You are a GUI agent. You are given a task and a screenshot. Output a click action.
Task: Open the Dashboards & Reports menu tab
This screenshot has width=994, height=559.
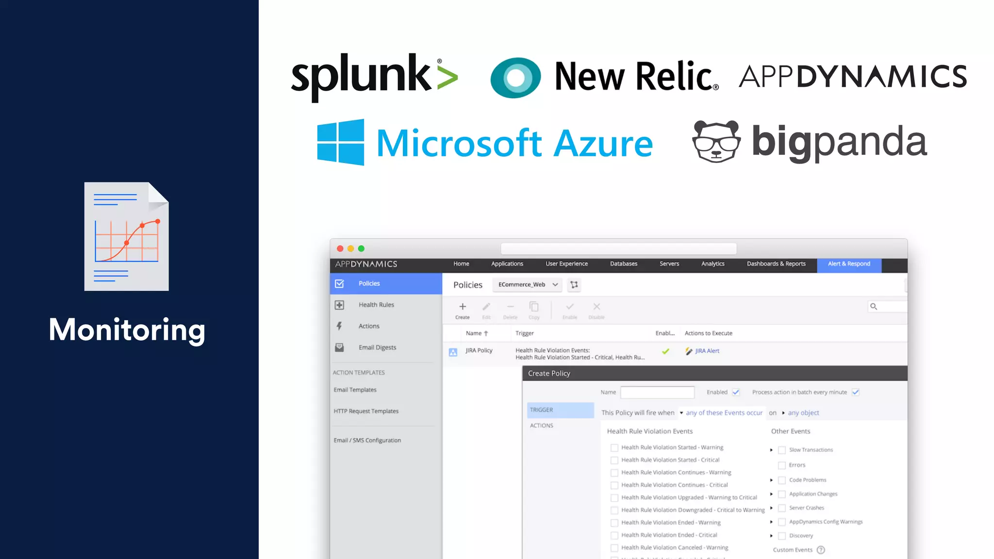(x=776, y=264)
